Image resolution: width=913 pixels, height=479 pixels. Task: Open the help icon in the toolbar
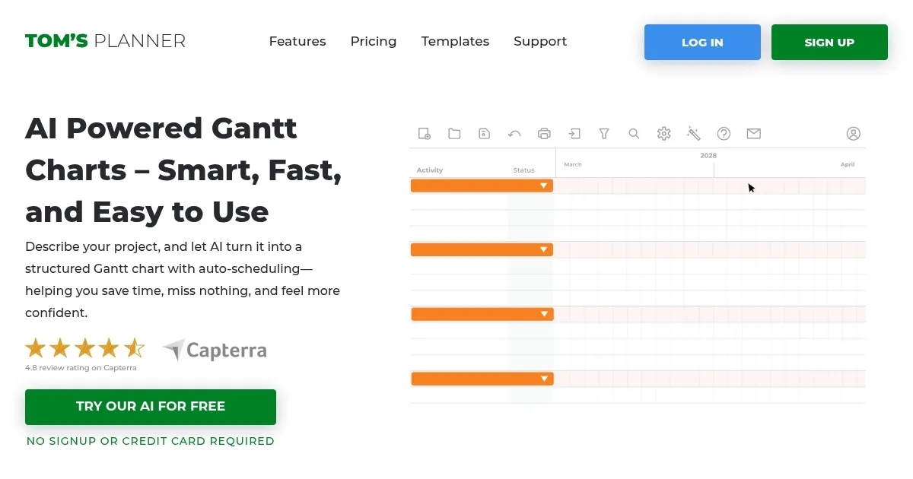(724, 133)
